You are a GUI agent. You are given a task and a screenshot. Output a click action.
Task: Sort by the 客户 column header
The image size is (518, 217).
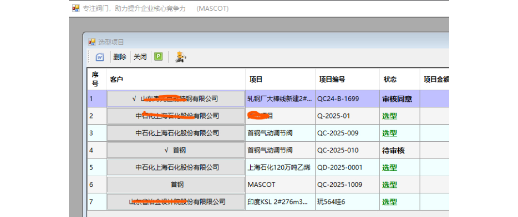176,79
